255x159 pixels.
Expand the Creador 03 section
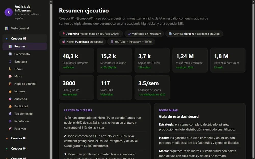click(x=25, y=138)
